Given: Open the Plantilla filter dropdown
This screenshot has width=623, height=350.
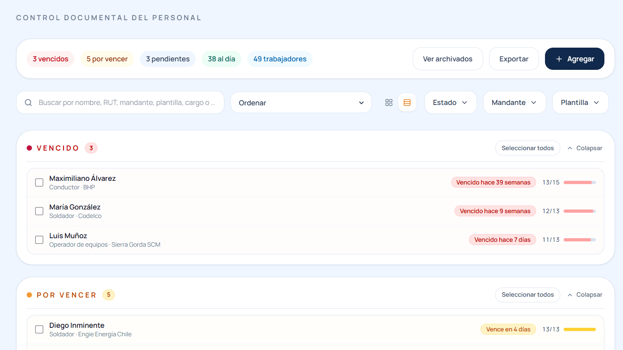Looking at the screenshot, I should [x=580, y=103].
